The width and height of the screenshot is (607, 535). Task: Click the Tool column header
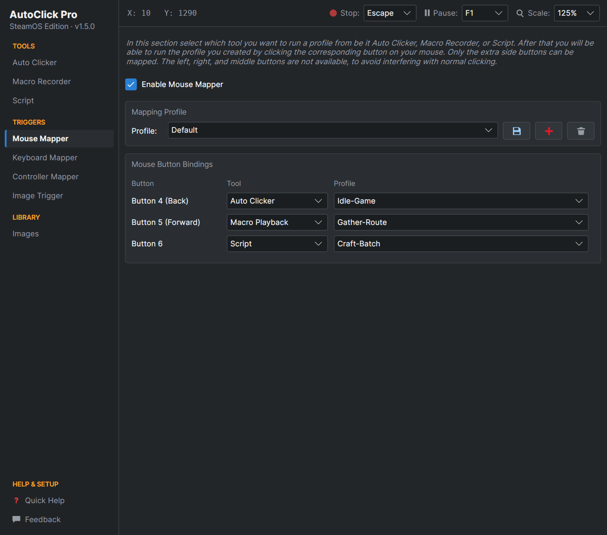(234, 183)
